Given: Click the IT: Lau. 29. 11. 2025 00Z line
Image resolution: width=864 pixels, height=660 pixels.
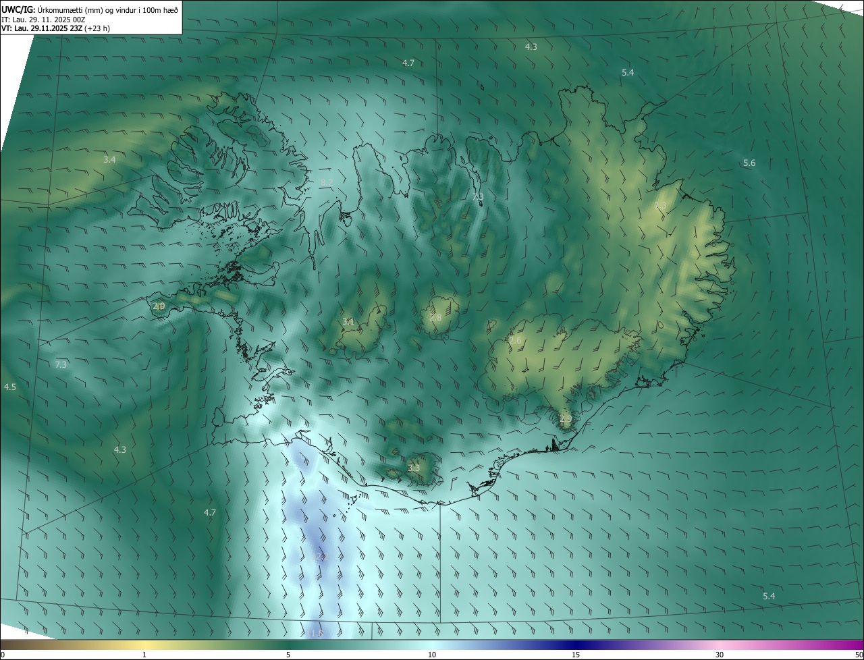Looking at the screenshot, I should click(x=43, y=20).
